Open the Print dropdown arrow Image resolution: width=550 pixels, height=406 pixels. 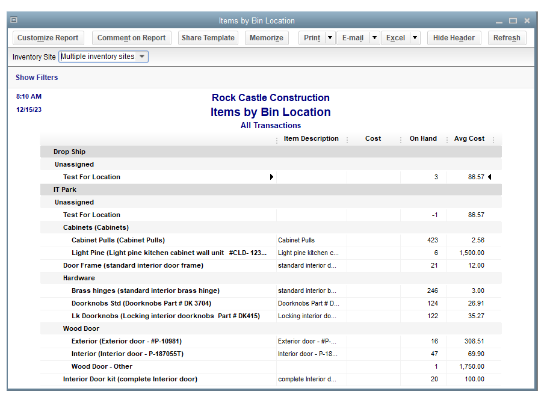330,38
